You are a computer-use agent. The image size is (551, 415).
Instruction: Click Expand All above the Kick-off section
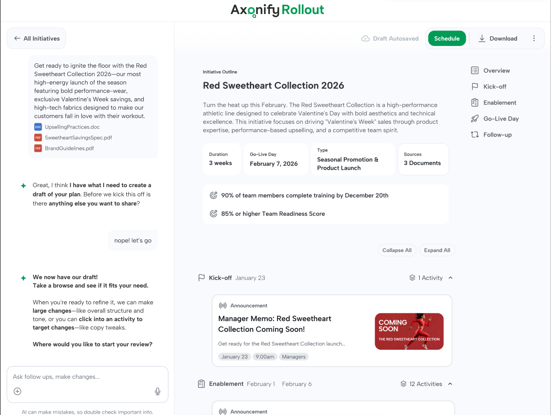coord(437,250)
